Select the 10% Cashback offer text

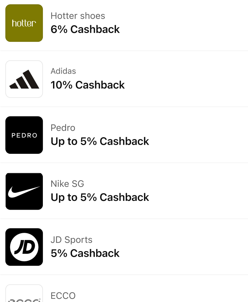pyautogui.click(x=87, y=85)
